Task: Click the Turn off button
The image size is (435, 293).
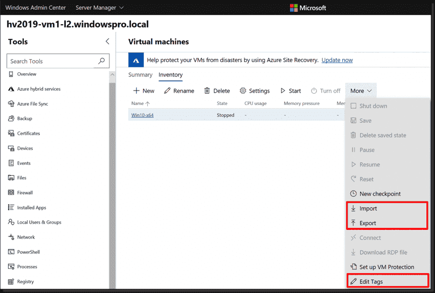Action: click(326, 90)
